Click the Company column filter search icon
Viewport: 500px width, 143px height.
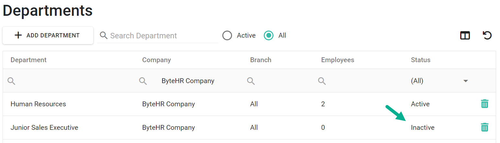pyautogui.click(x=143, y=81)
